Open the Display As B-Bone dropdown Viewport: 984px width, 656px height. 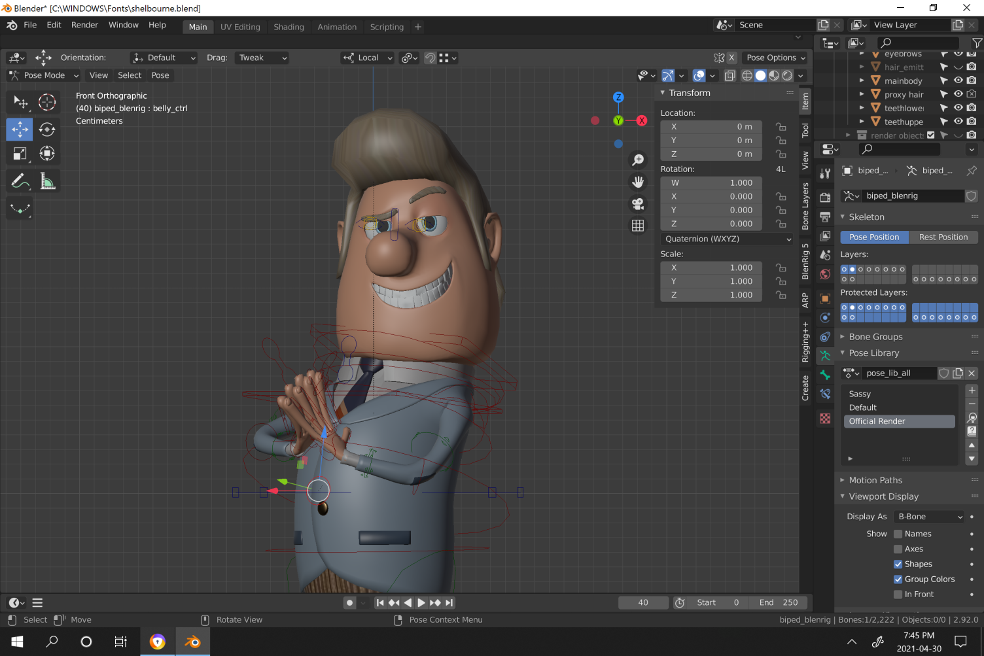click(928, 516)
